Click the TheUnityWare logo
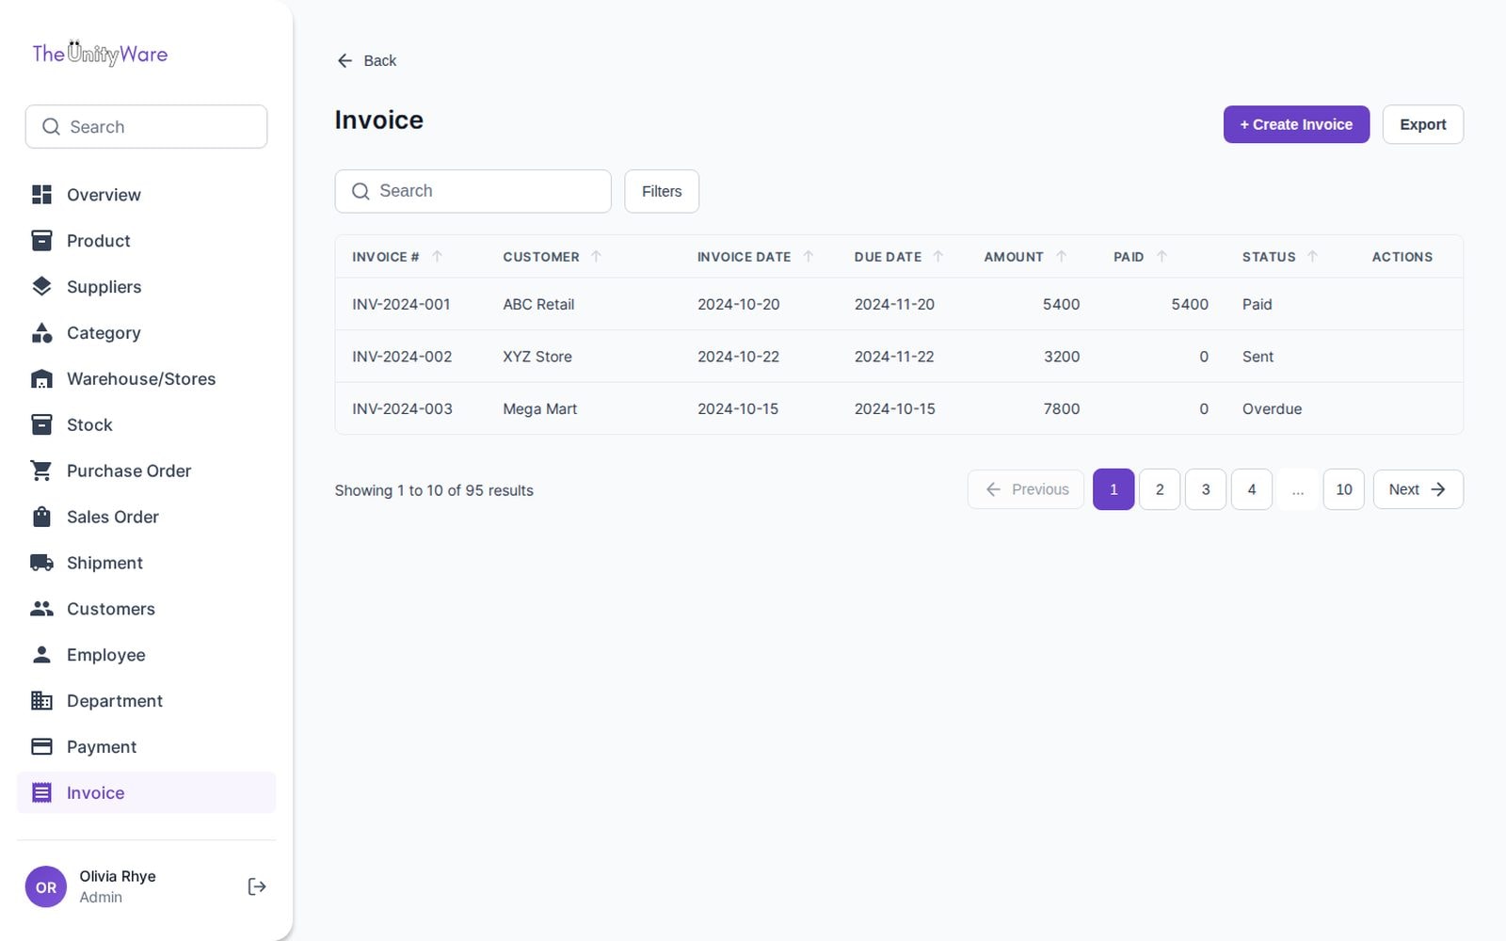 tap(100, 54)
